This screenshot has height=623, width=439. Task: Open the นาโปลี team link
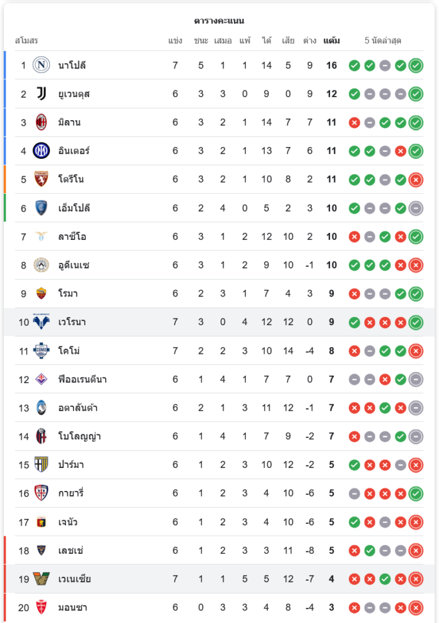click(72, 65)
